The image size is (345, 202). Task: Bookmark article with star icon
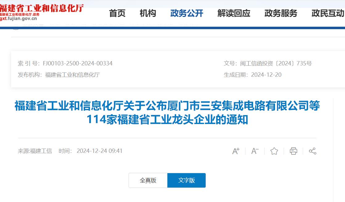click(x=274, y=151)
